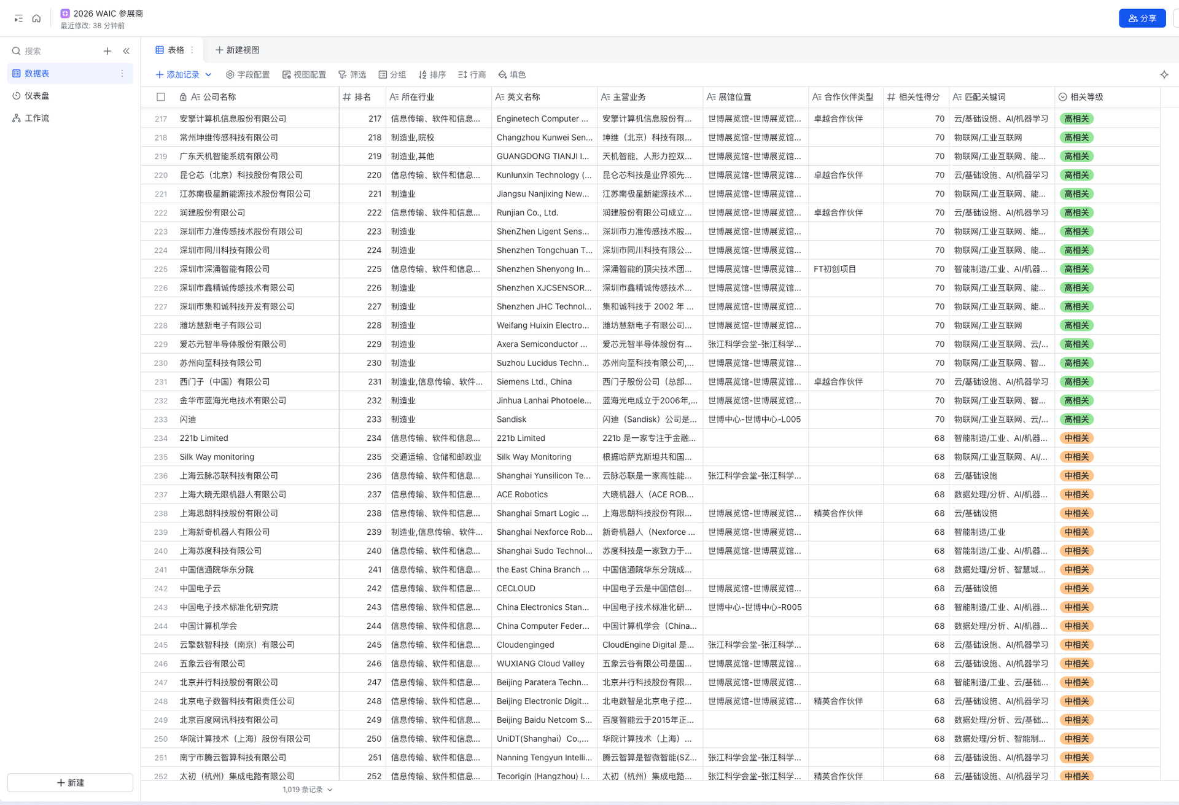Click the purple app icon beside 2026 WAIC title
Image resolution: width=1179 pixels, height=805 pixels.
coord(65,13)
